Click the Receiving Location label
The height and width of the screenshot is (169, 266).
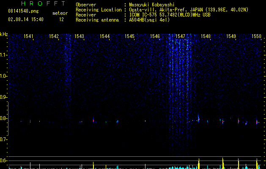[99, 10]
